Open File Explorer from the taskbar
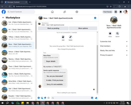 point(28,103)
